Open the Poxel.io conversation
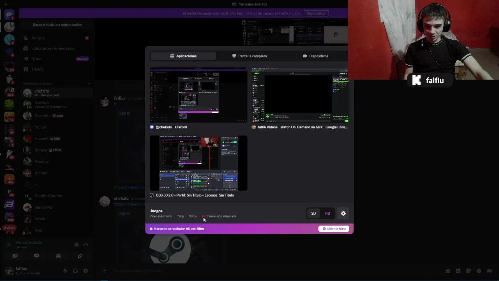The height and width of the screenshot is (281, 499). tap(57, 162)
